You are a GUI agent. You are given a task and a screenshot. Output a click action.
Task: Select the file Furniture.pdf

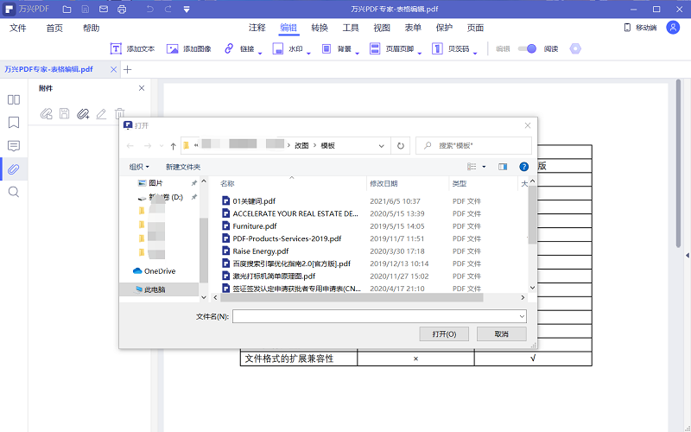250,226
